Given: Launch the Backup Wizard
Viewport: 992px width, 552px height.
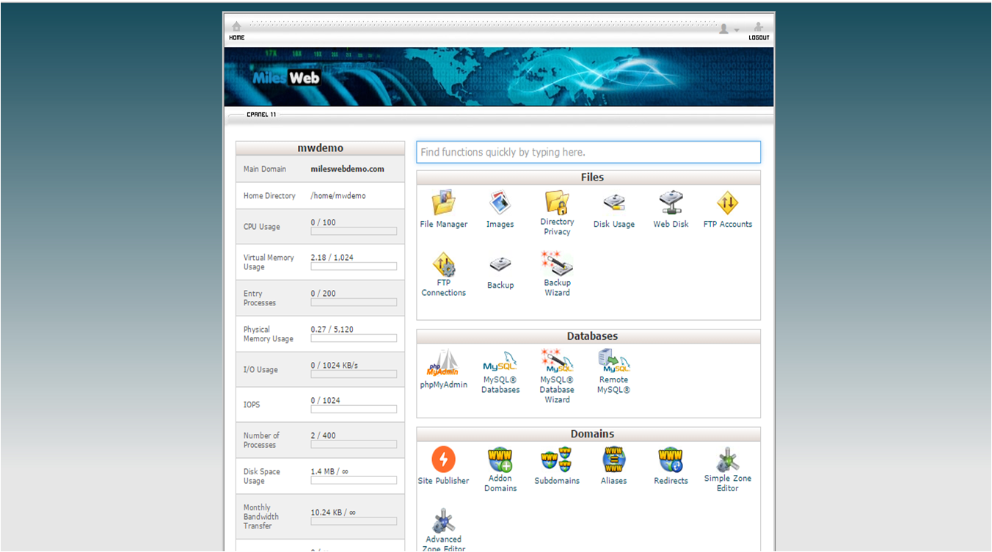Looking at the screenshot, I should [557, 264].
